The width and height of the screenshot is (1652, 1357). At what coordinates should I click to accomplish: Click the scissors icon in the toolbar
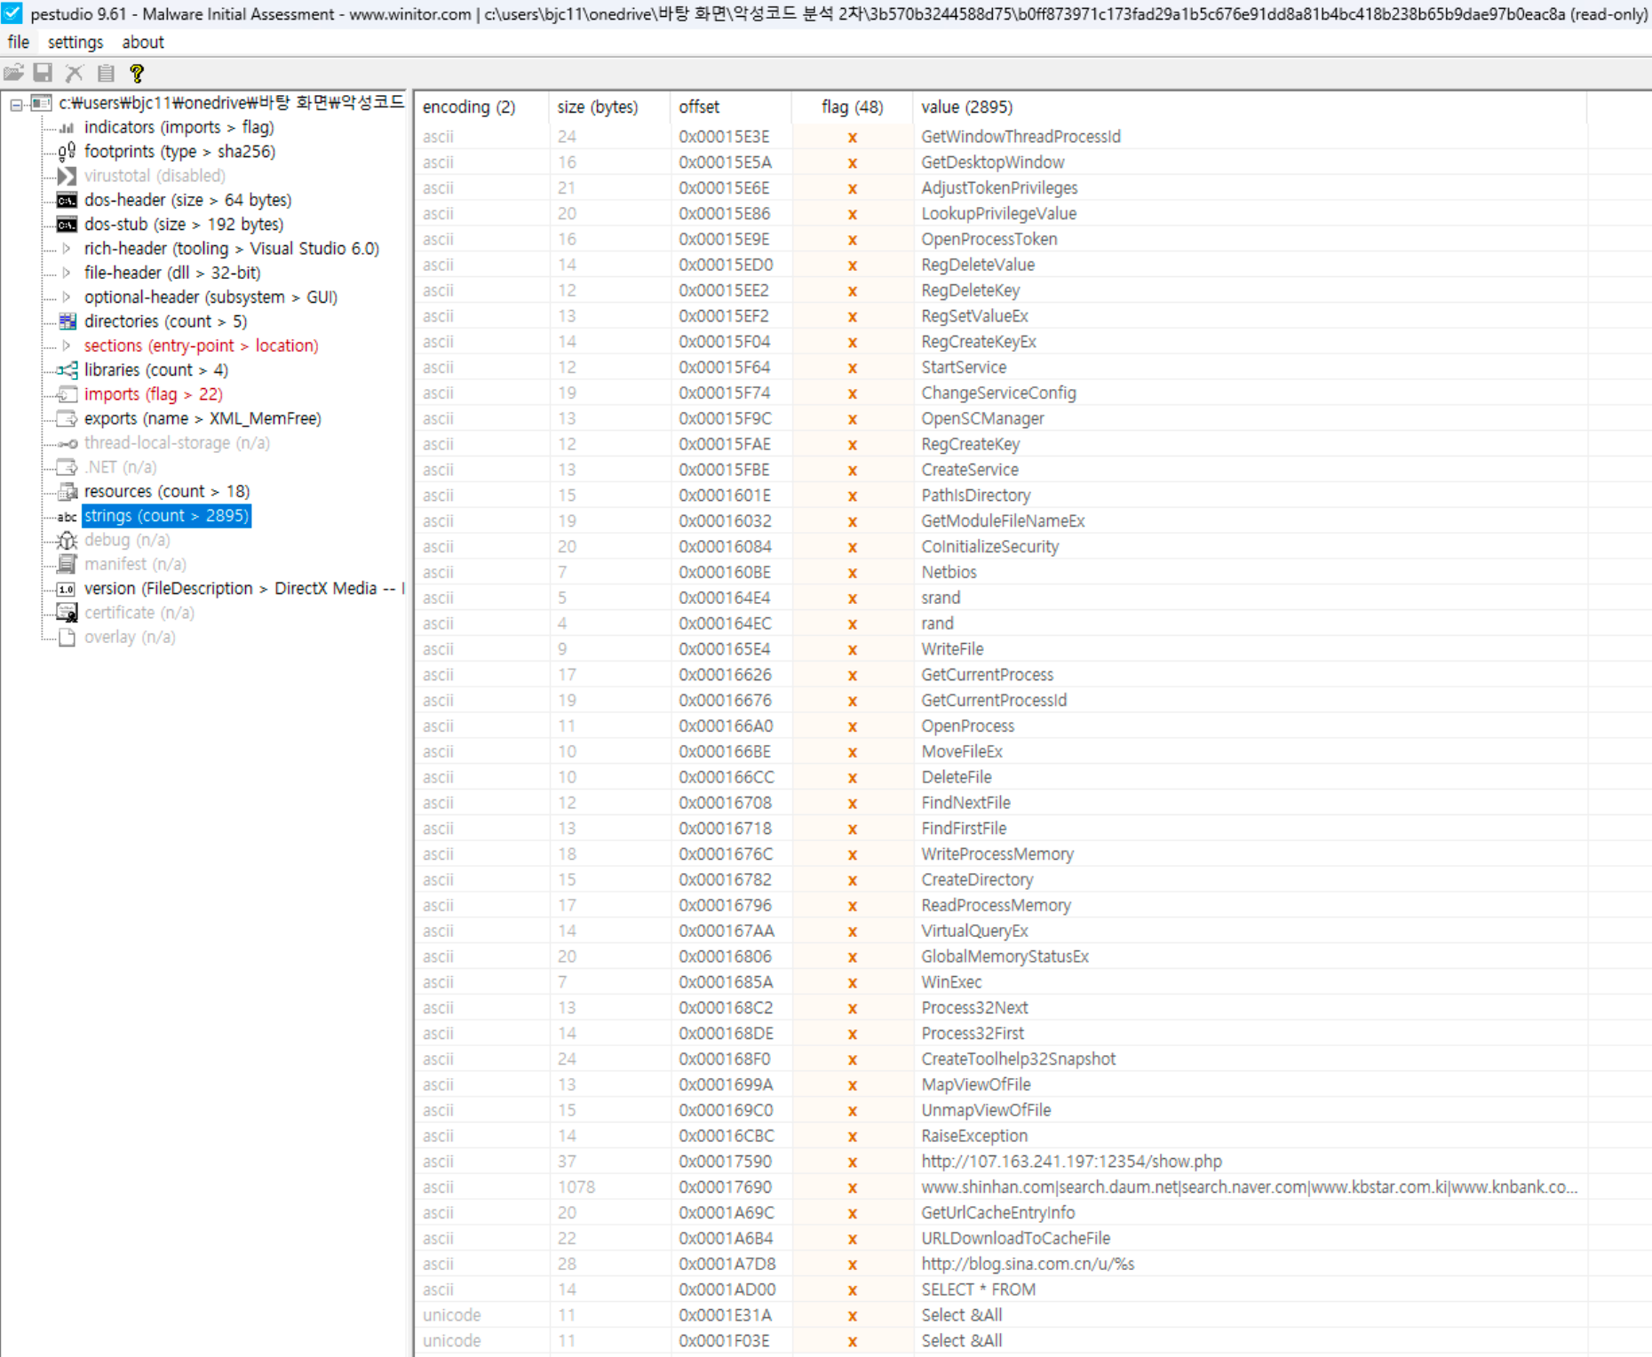[x=75, y=73]
